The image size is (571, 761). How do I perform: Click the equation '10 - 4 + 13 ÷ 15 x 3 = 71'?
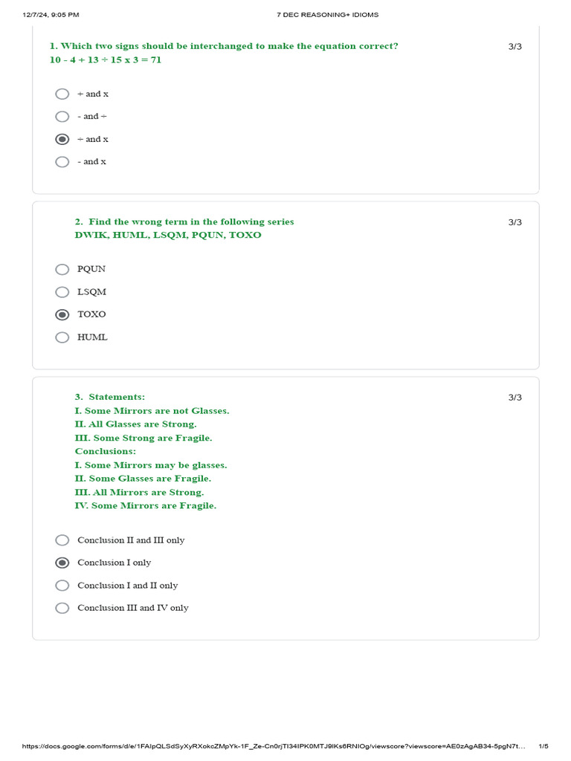click(106, 59)
